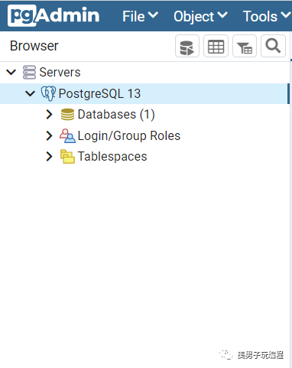Collapse the PostgreSQL 13 server node

click(x=30, y=93)
